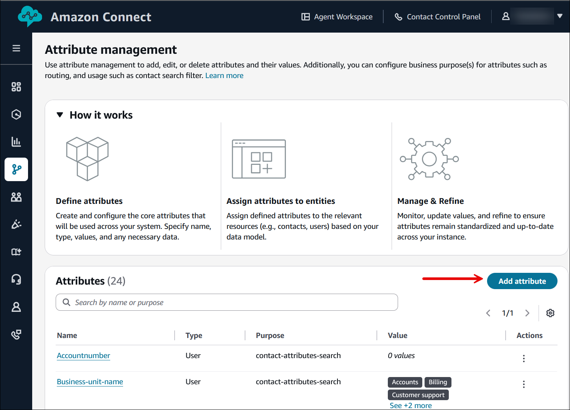
Task: Open the megaphone campaigns icon
Action: click(x=16, y=224)
